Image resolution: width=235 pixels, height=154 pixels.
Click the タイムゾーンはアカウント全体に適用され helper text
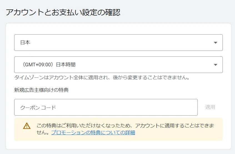click(x=102, y=77)
